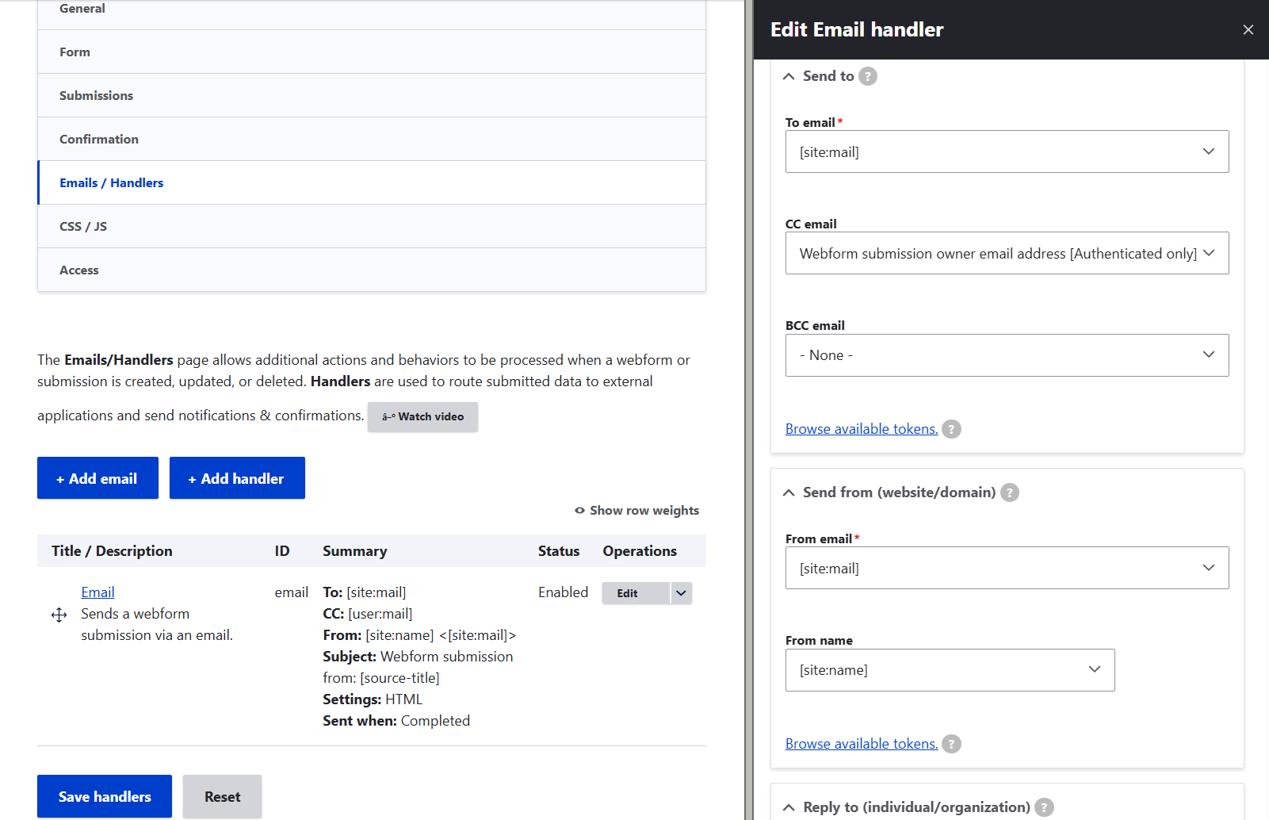The height and width of the screenshot is (820, 1269).
Task: Click the Status column header
Action: pyautogui.click(x=559, y=551)
